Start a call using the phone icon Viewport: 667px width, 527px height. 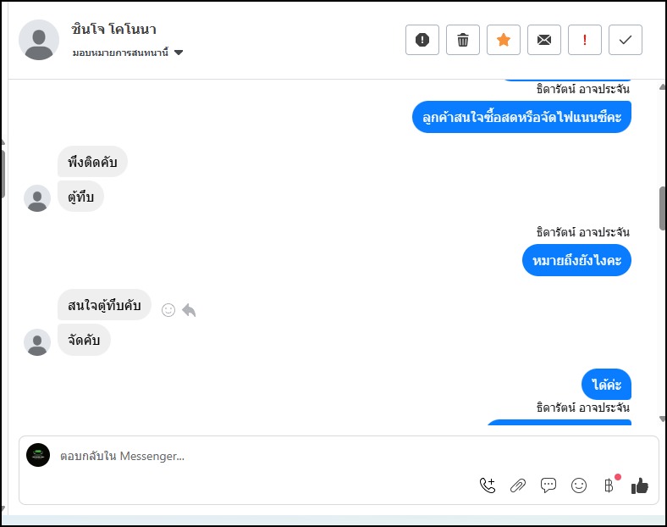pos(488,485)
